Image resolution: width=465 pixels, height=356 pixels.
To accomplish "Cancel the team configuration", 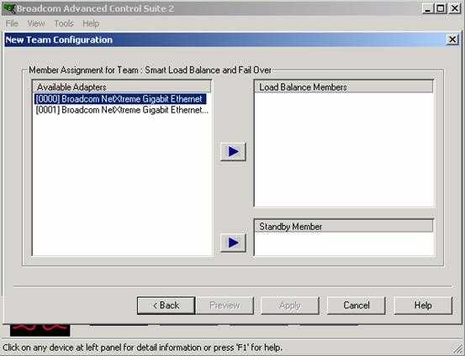I will pyautogui.click(x=357, y=306).
